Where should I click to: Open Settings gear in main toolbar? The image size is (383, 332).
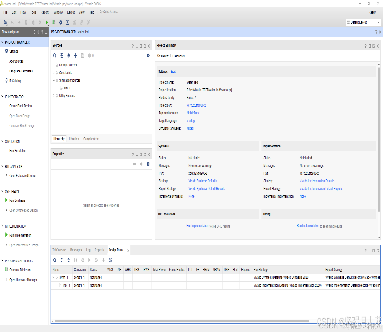click(61, 22)
